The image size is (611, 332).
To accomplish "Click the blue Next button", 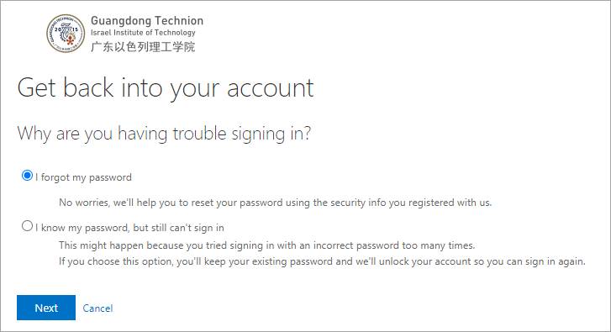I will pyautogui.click(x=46, y=308).
